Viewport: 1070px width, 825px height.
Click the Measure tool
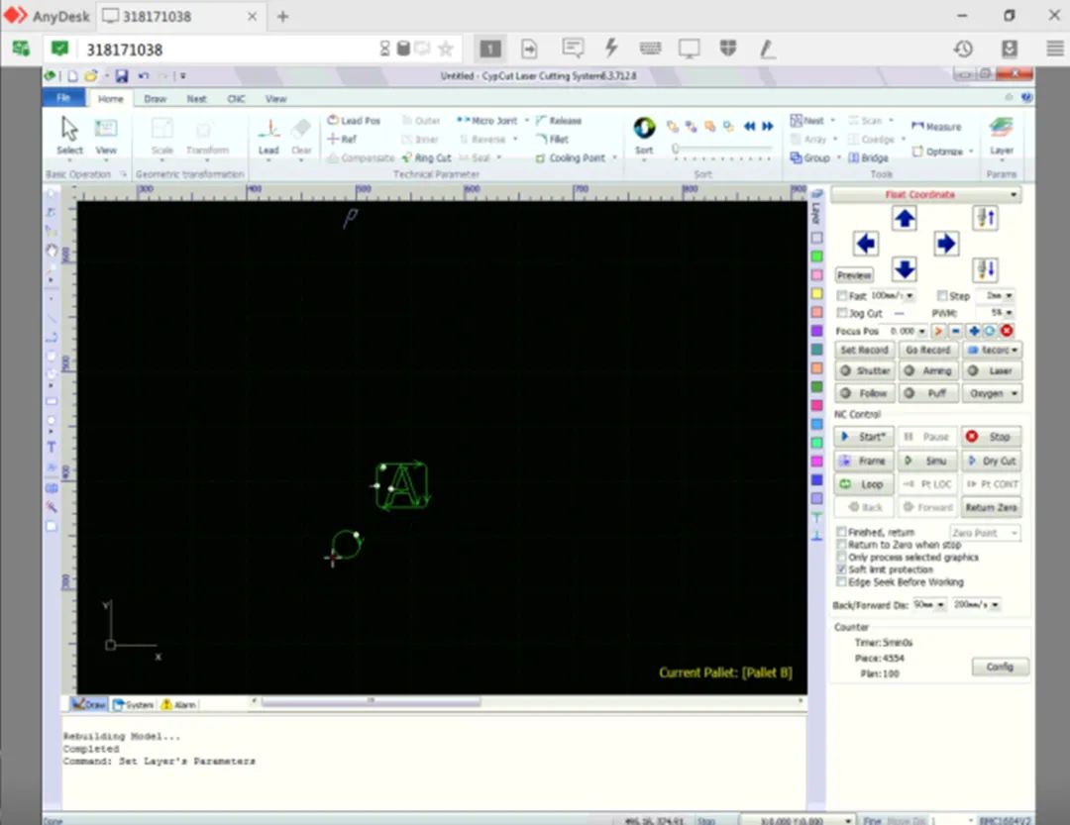(936, 126)
